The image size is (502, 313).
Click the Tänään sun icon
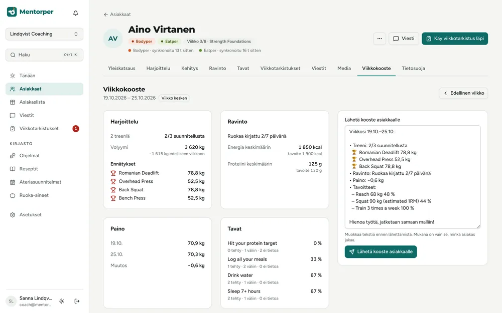pyautogui.click(x=13, y=76)
